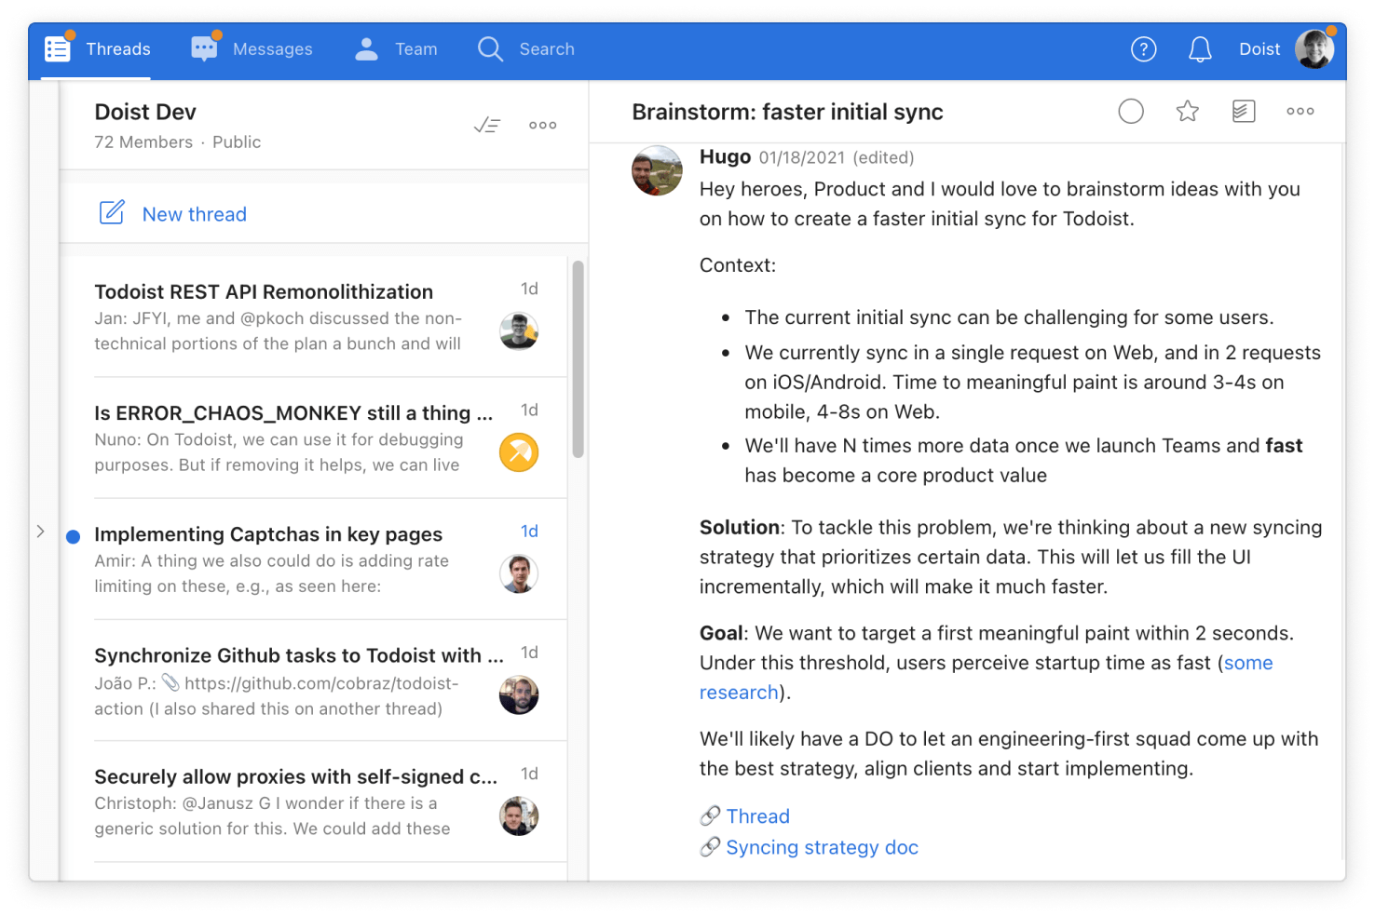Click João P.'s avatar
The width and height of the screenshot is (1375, 916).
point(519,695)
